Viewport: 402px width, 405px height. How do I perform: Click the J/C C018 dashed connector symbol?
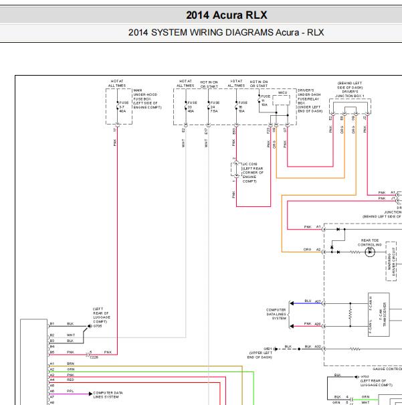236,169
